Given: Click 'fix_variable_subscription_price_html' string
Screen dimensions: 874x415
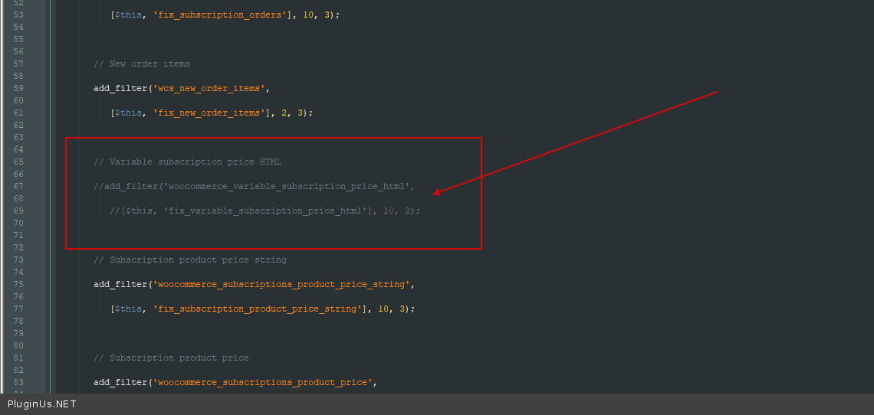Looking at the screenshot, I should (x=267, y=211).
